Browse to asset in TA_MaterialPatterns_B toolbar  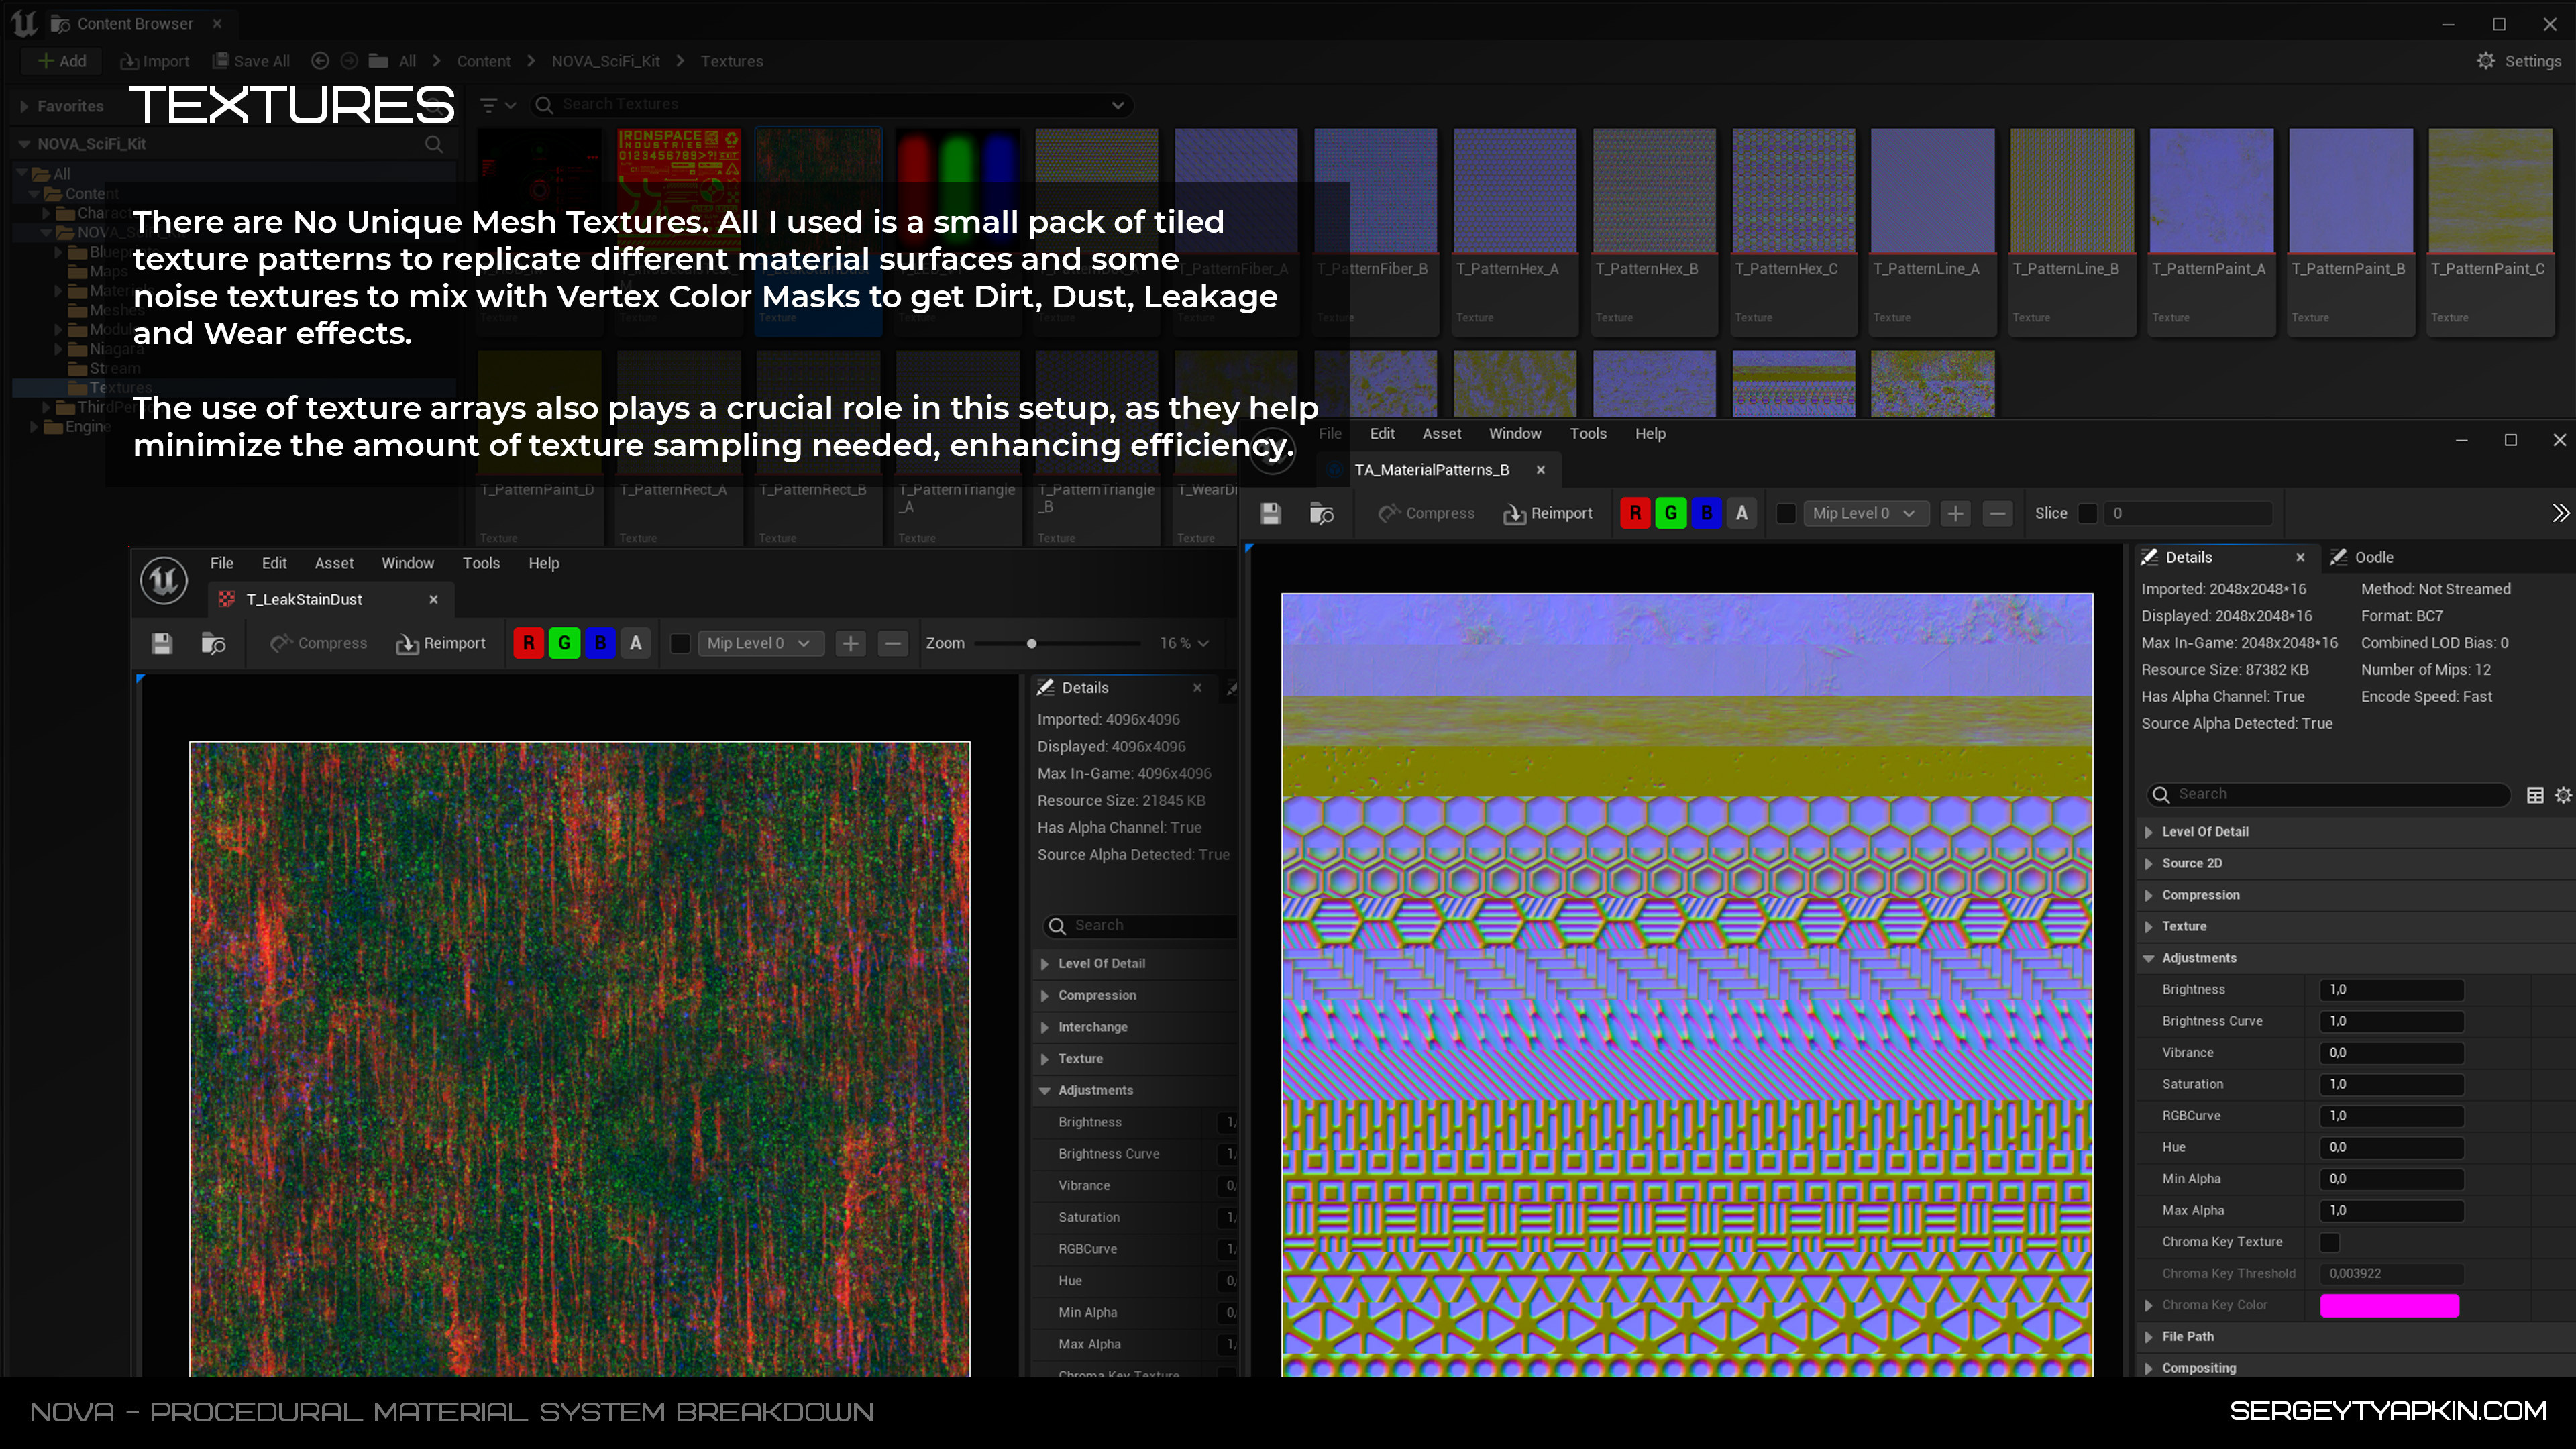click(x=1321, y=513)
